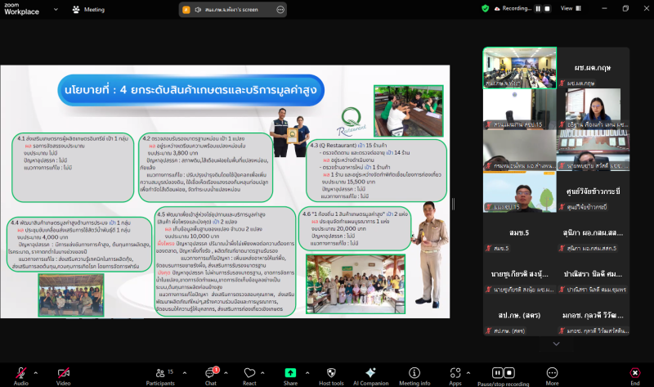Viewport: 654px width, 387px height.
Task: Open the Chat panel
Action: coord(210,371)
